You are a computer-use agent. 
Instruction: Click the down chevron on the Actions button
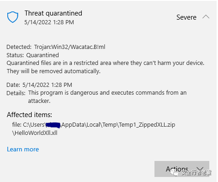[200, 169]
